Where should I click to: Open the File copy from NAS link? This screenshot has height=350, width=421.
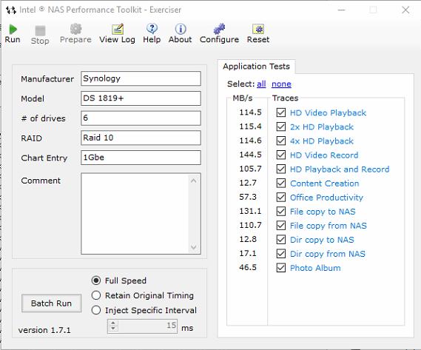[x=328, y=226]
